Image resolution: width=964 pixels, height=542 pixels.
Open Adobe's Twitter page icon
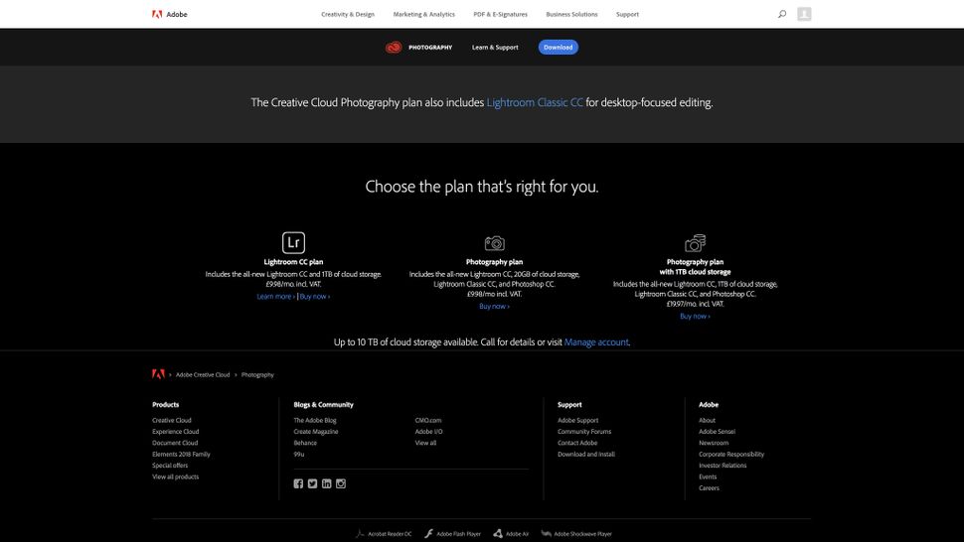pos(312,483)
